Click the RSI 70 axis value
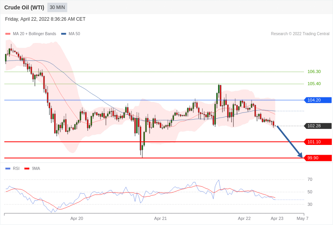This screenshot has width=333, height=225. point(310,179)
